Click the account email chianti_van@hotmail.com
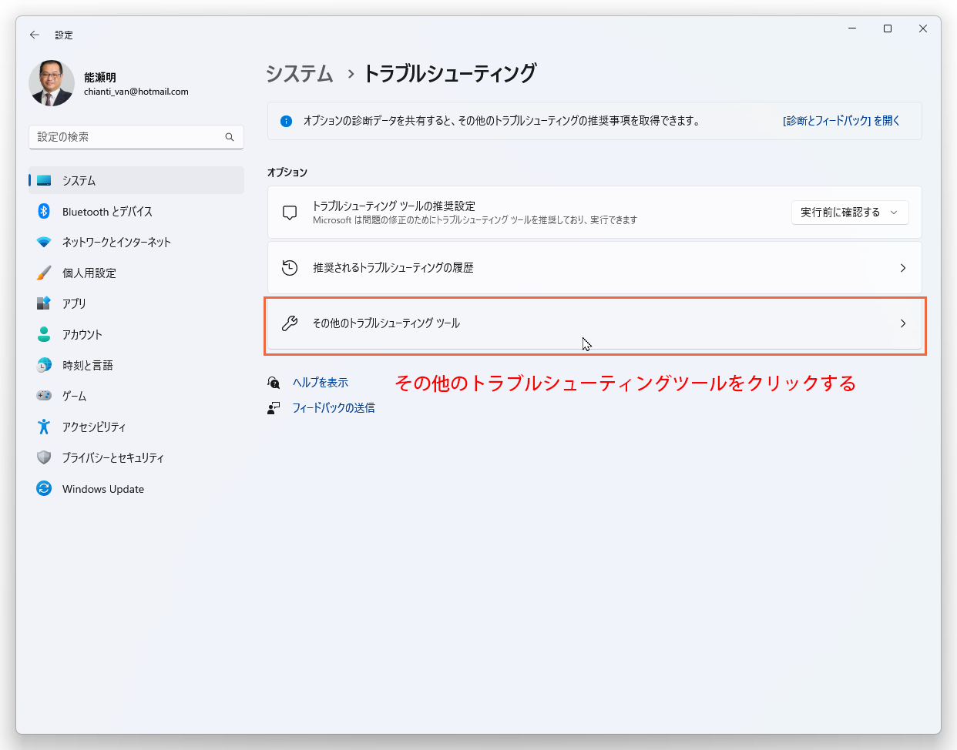Viewport: 957px width, 750px height. tap(136, 92)
